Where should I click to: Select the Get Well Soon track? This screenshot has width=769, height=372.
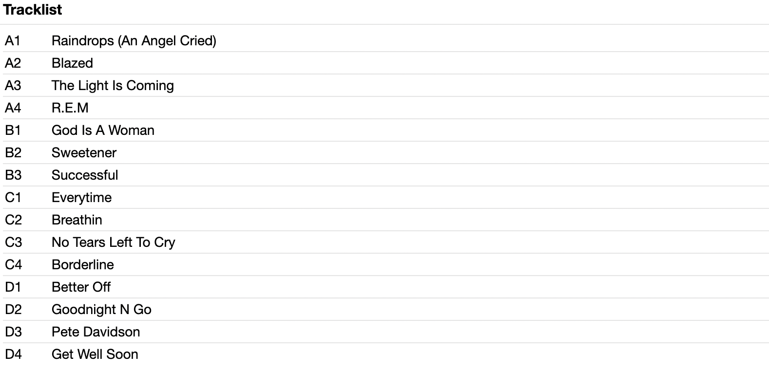click(x=95, y=354)
